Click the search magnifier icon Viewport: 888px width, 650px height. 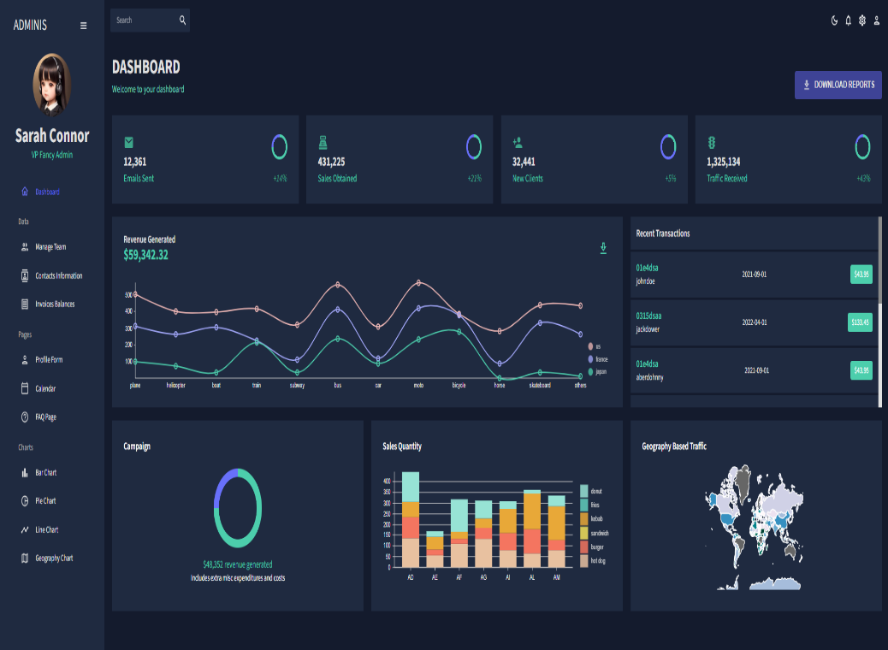pyautogui.click(x=182, y=21)
